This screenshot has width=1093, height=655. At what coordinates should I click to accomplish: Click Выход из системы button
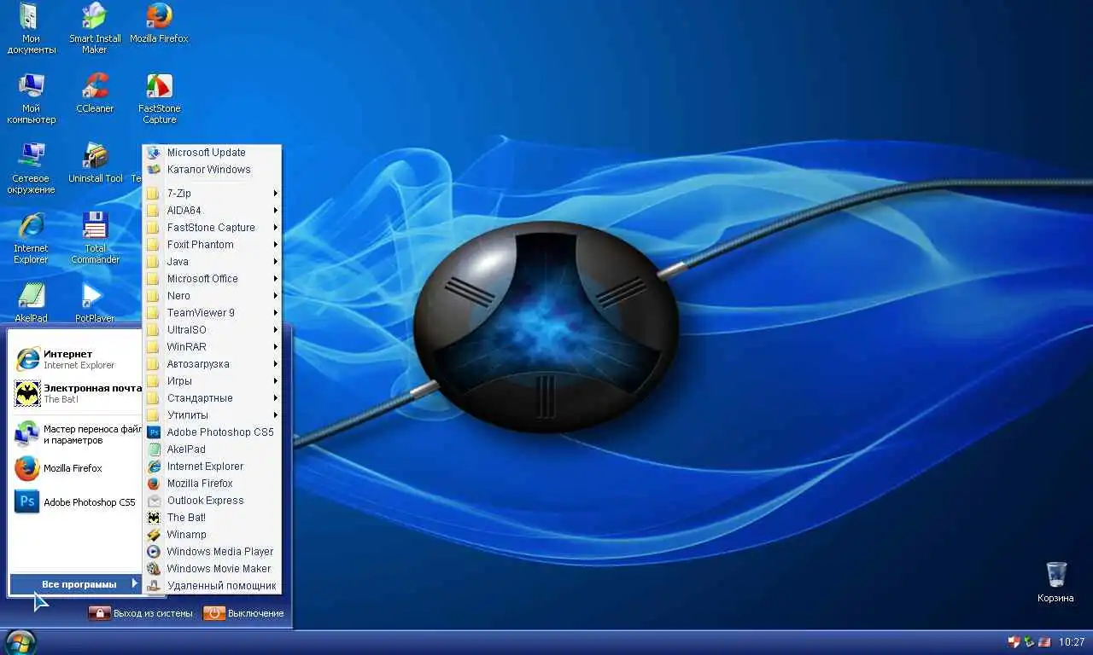click(x=142, y=613)
